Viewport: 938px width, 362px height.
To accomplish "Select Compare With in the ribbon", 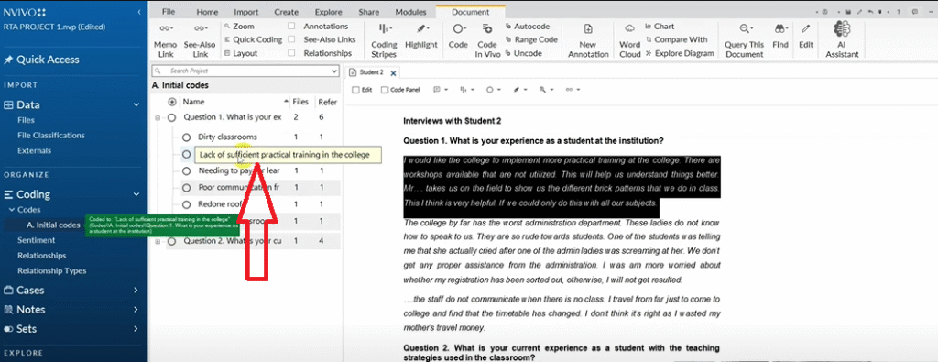I will pyautogui.click(x=676, y=39).
